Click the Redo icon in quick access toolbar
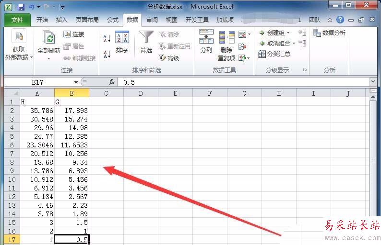The width and height of the screenshot is (381, 245). point(47,7)
